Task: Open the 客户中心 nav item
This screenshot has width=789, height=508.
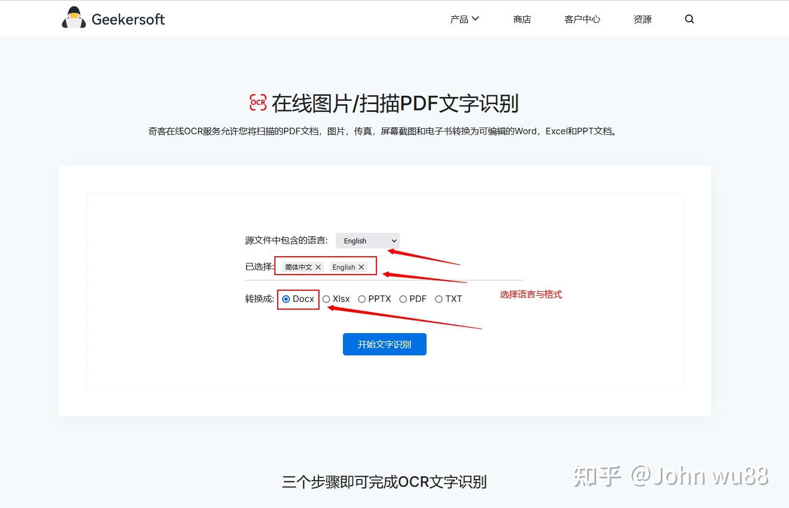Action: 582,19
